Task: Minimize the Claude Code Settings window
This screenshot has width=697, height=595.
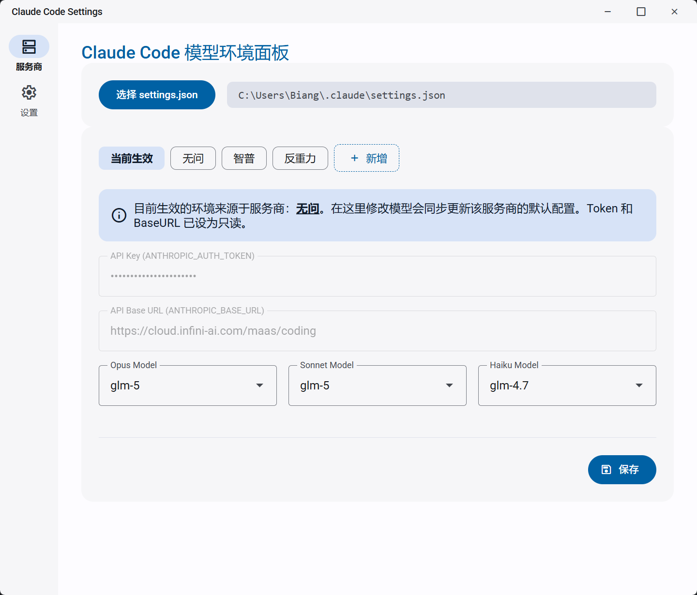Action: pos(608,12)
